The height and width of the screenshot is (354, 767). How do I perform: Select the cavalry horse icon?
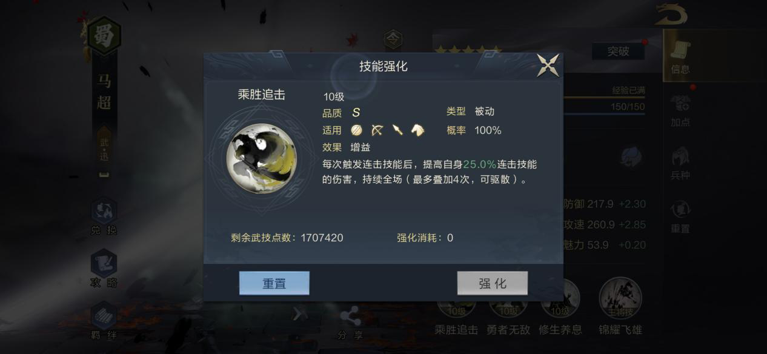click(417, 130)
